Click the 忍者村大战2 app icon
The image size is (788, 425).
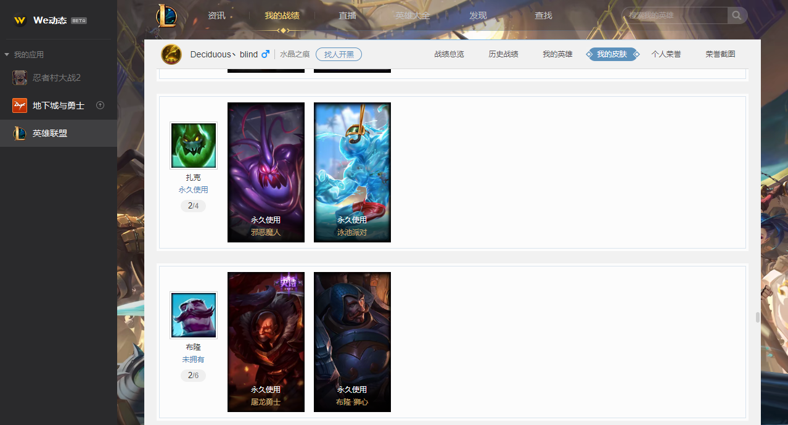(20, 78)
